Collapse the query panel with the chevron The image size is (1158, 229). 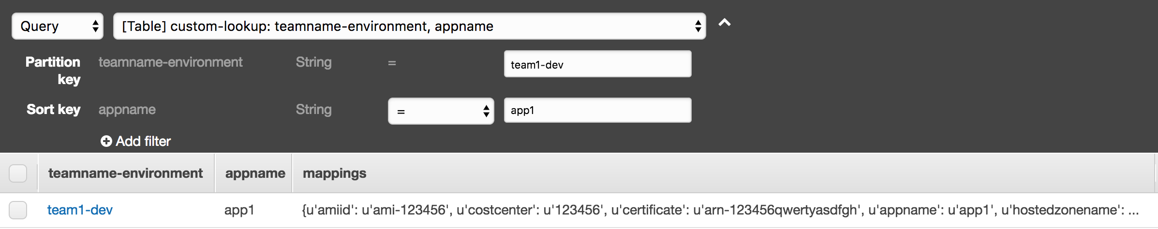tap(724, 23)
